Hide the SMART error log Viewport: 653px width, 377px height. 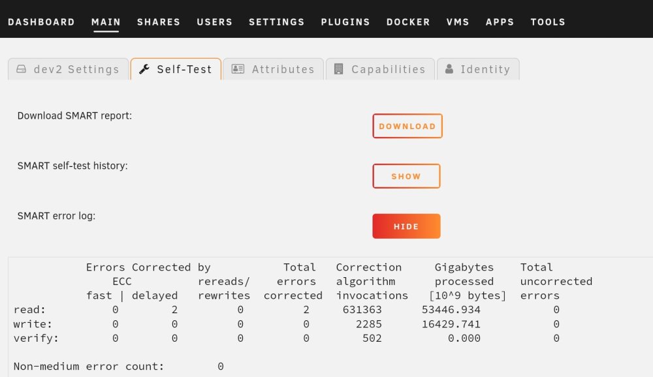point(406,226)
